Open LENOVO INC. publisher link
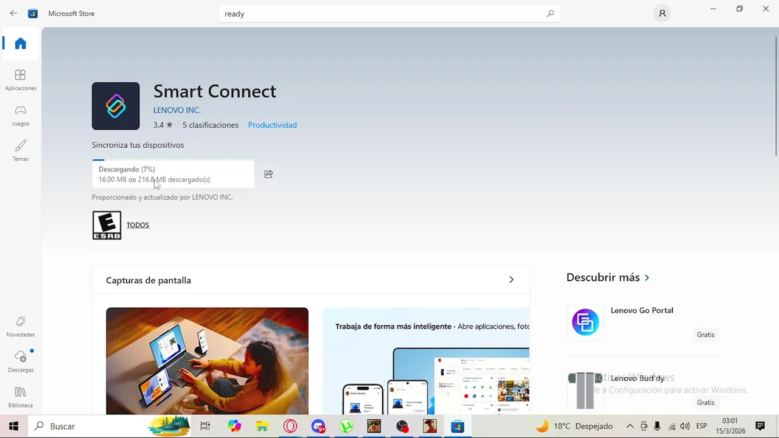Viewport: 779px width, 438px height. 176,110
